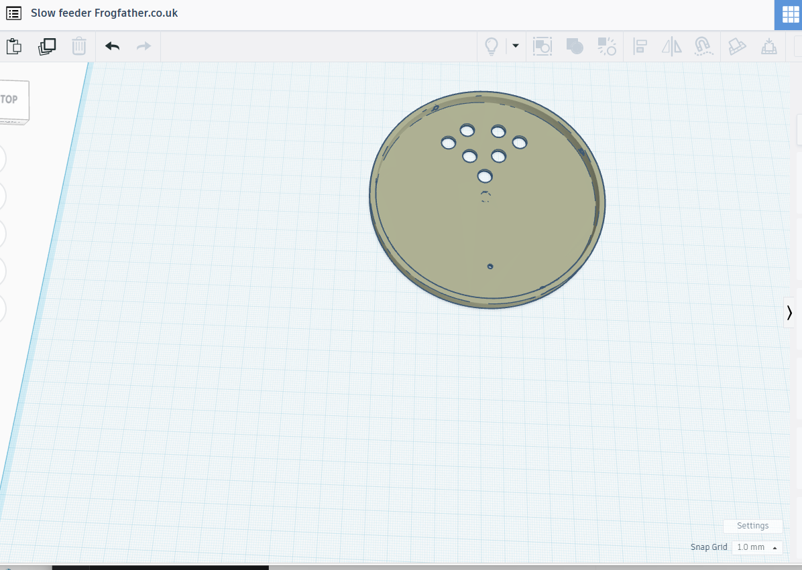Click the Group shapes icon
This screenshot has height=570, width=802.
[575, 46]
